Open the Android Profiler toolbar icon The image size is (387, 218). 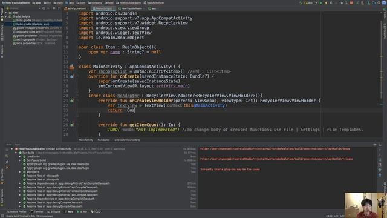pos(341,3)
